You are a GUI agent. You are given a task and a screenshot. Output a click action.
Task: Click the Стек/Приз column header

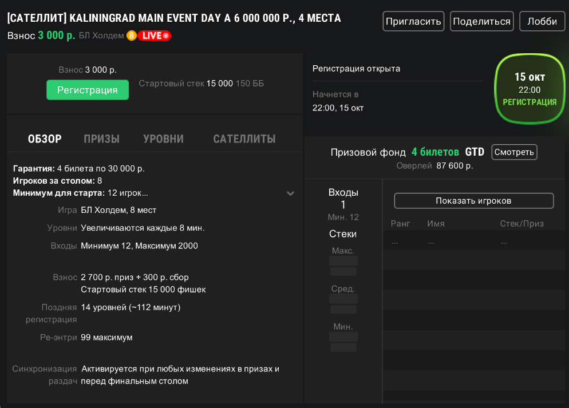521,224
